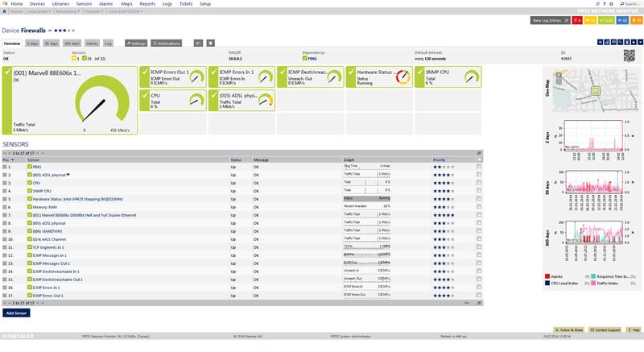Click the Hardware Status gauge tile
Viewport: 644px width, 352px height.
[x=379, y=77]
